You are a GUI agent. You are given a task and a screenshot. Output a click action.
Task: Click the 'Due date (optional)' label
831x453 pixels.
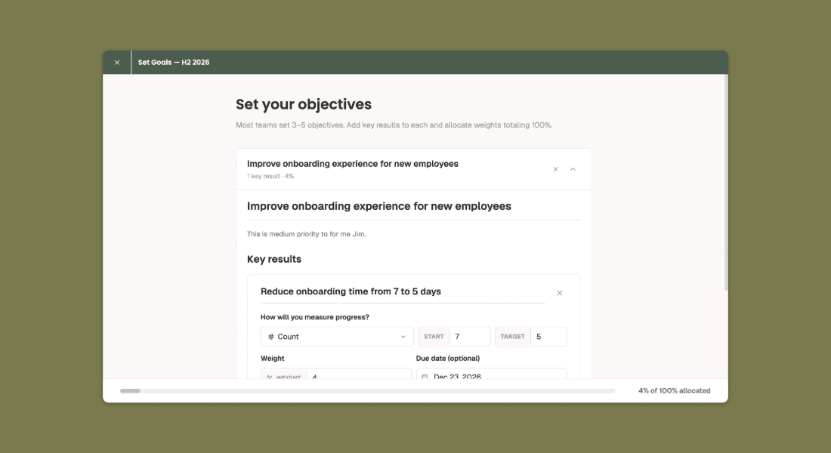(448, 359)
